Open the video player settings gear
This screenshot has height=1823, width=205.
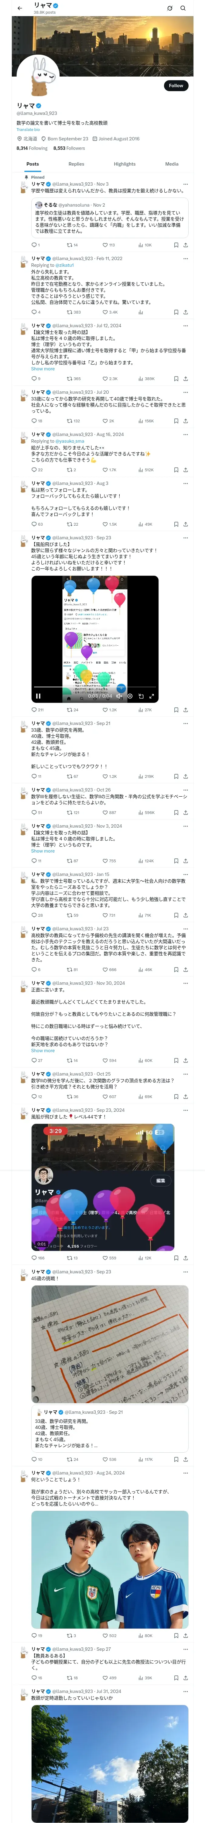130,696
